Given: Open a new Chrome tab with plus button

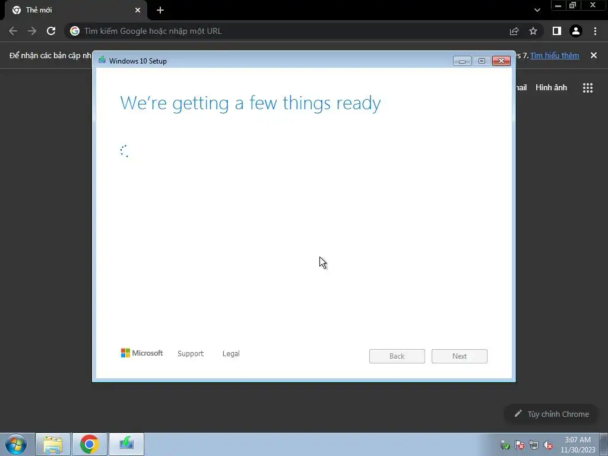Looking at the screenshot, I should [x=160, y=10].
